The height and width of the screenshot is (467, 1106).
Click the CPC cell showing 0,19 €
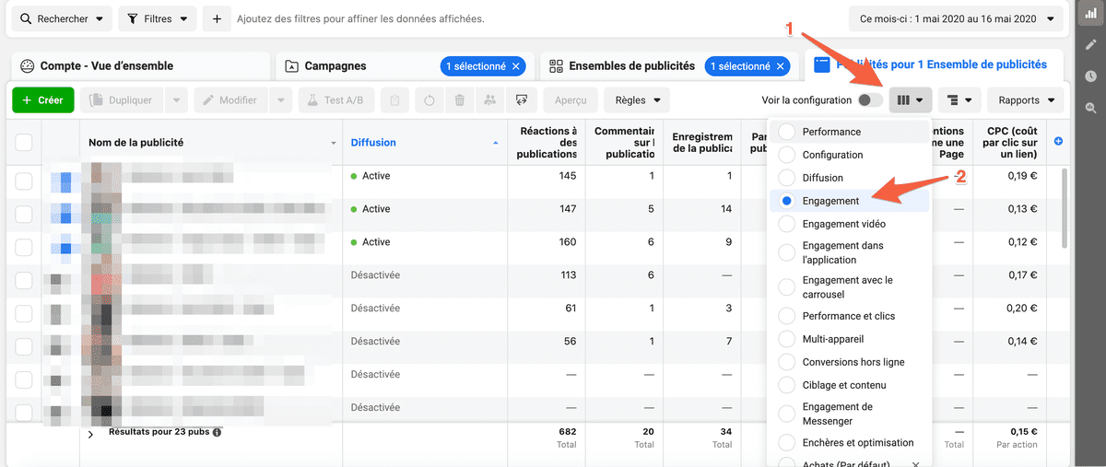pos(1022,176)
